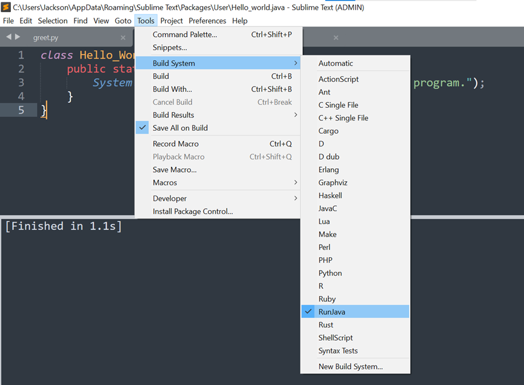
Task: Toggle Save All on Build option
Action: (217, 128)
